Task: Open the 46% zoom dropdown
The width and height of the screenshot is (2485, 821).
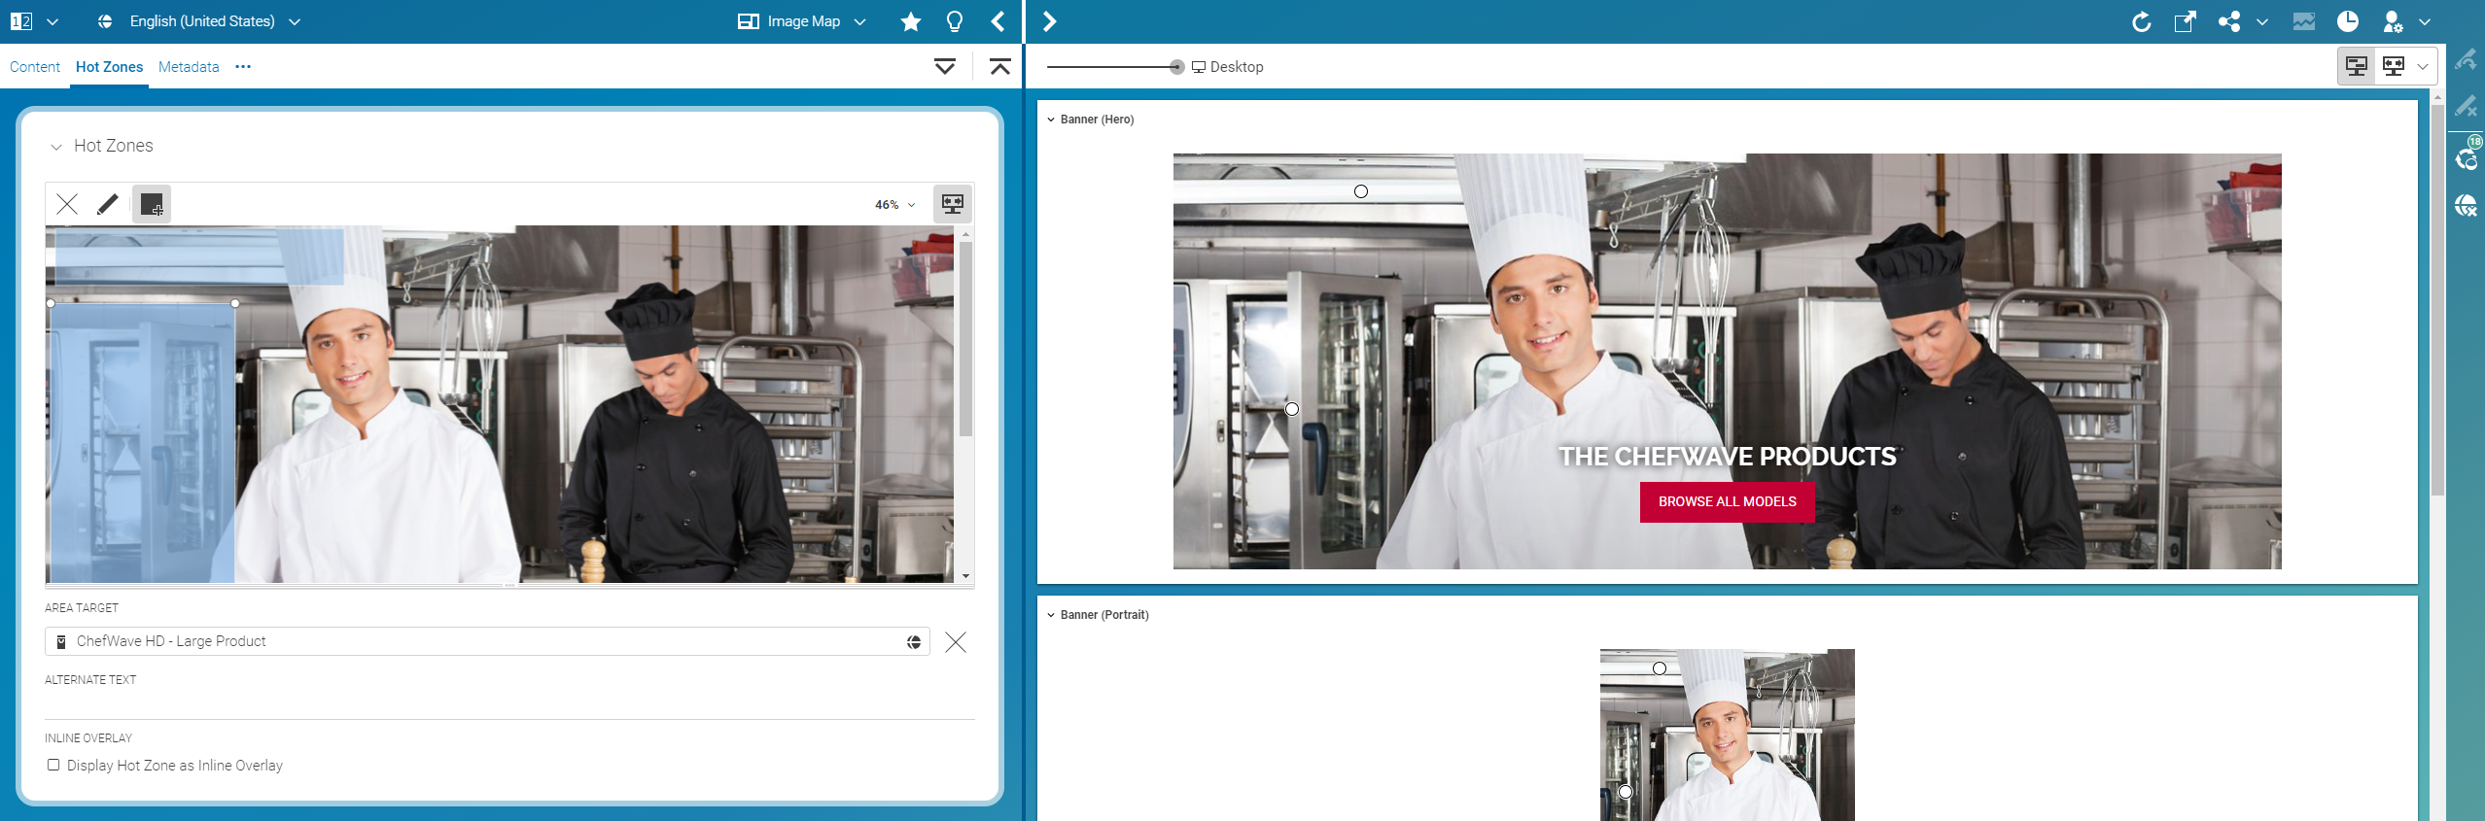Action: (x=894, y=205)
